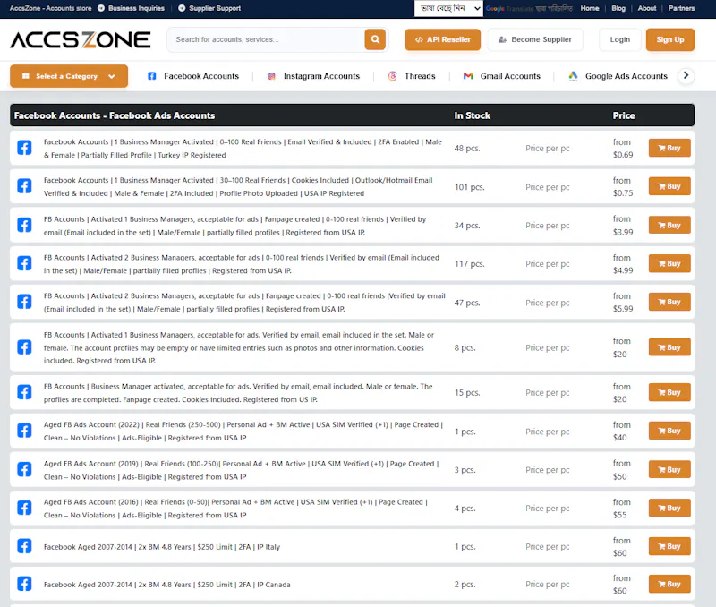
Task: Click Facebook icon in IP Canada row
Action: [25, 584]
